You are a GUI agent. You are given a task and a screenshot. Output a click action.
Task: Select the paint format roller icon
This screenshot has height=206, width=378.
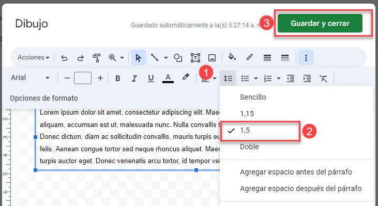pos(97,58)
